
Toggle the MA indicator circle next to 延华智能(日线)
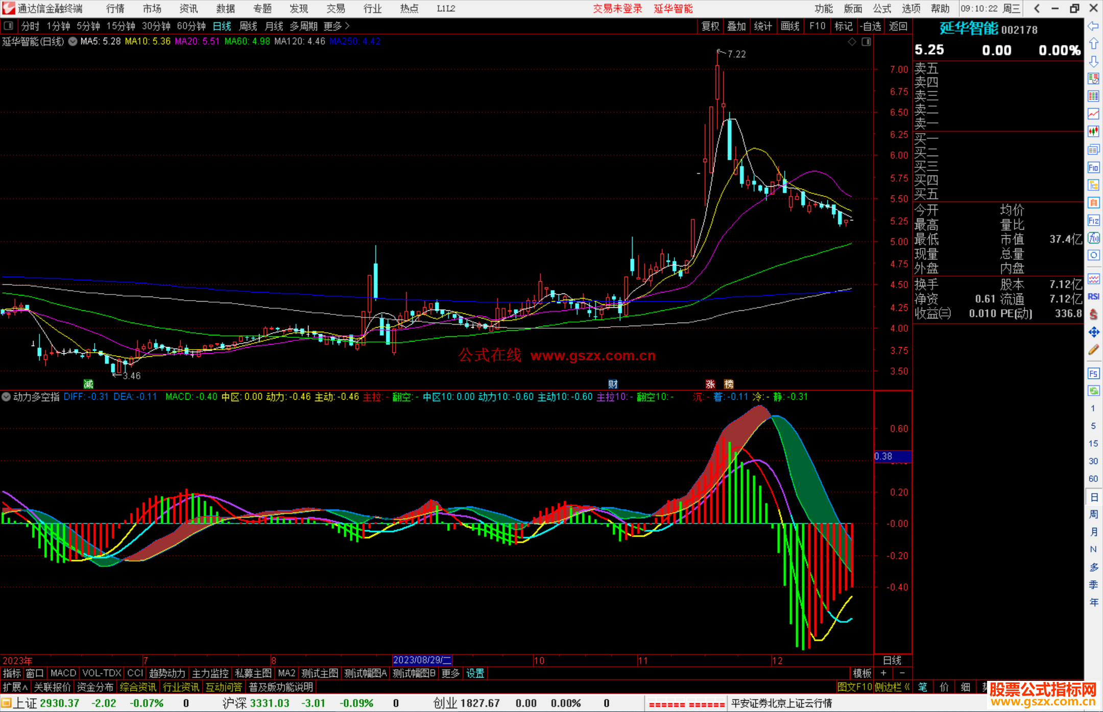tap(73, 42)
